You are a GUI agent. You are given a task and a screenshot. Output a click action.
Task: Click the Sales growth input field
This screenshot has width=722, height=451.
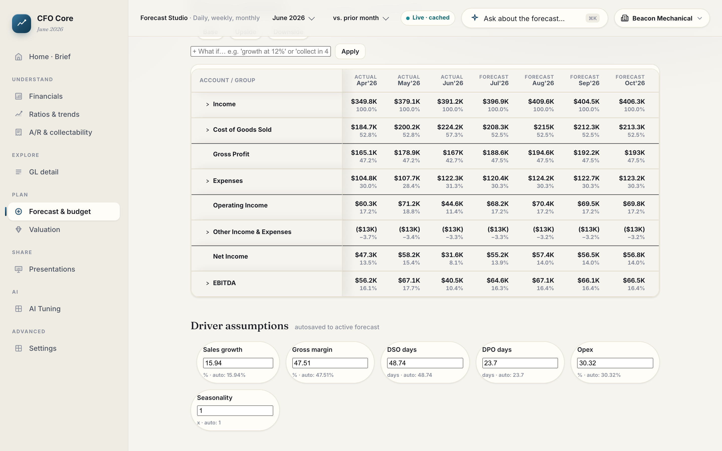coord(238,363)
